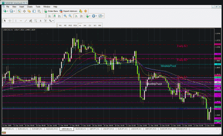This screenshot has height=136, width=223.
Task: Click the Order Baru button
Action: [51, 11]
